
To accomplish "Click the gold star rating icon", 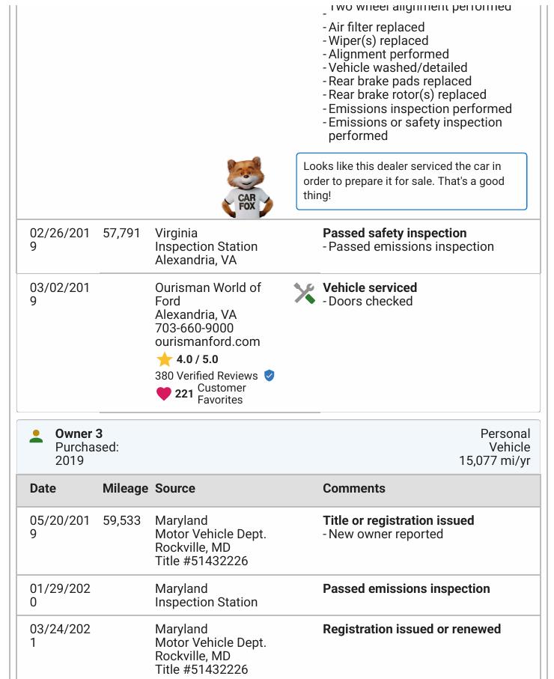I will coord(165,359).
